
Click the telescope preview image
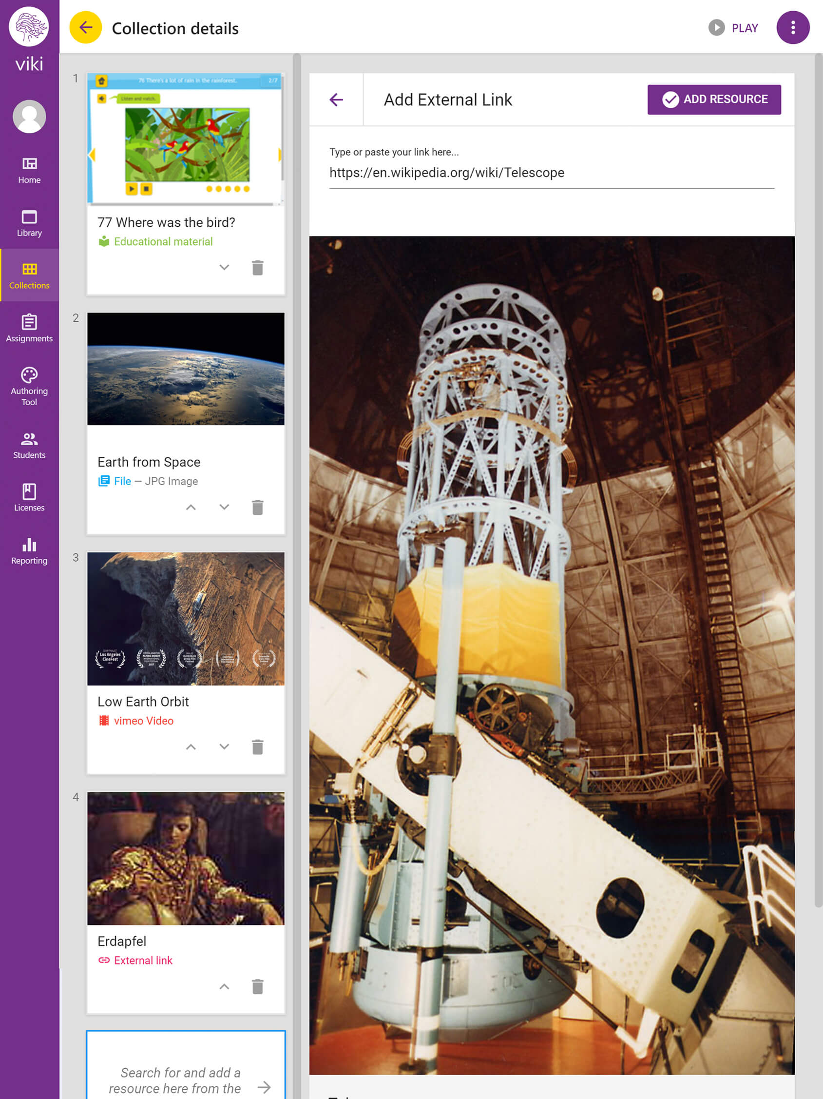coord(552,655)
